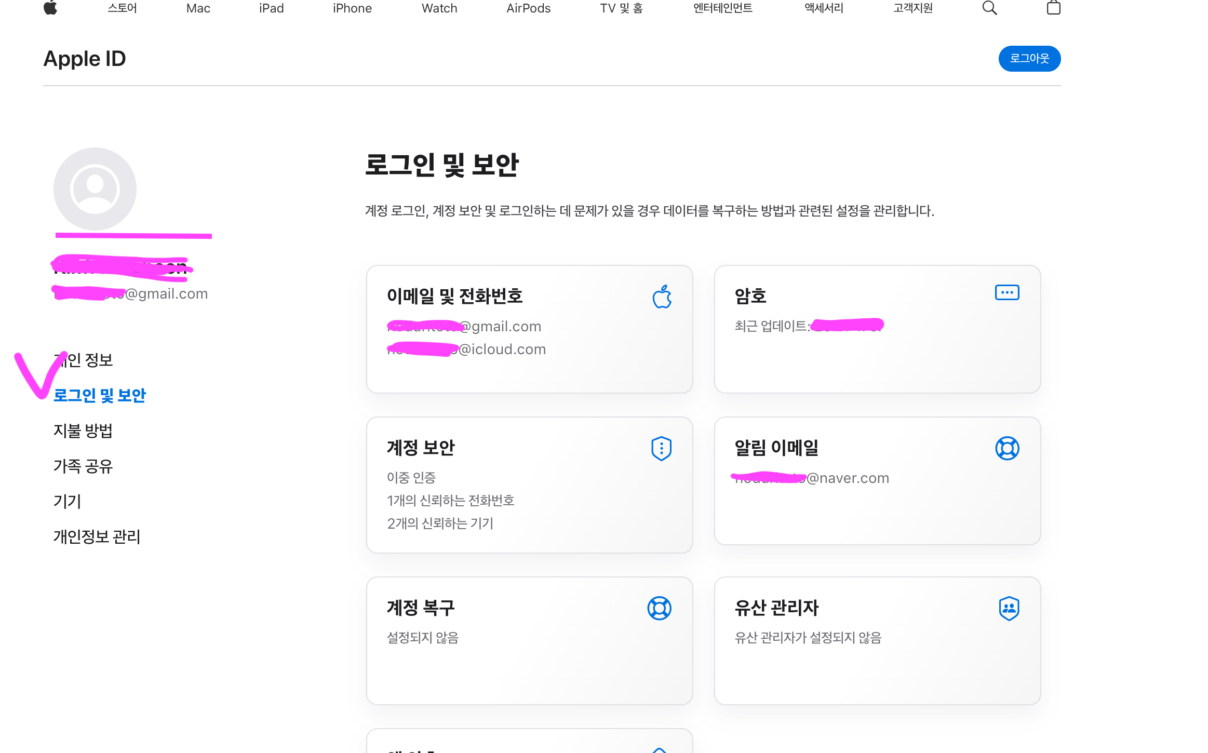Click the Apple icon on 이메일 및 전화번호 card
1208x753 pixels.
[662, 297]
